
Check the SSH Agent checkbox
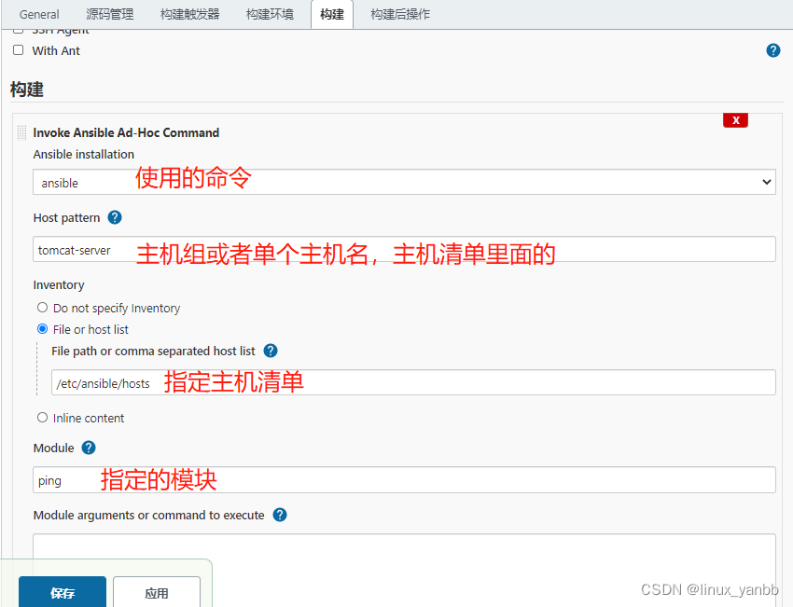pyautogui.click(x=18, y=29)
